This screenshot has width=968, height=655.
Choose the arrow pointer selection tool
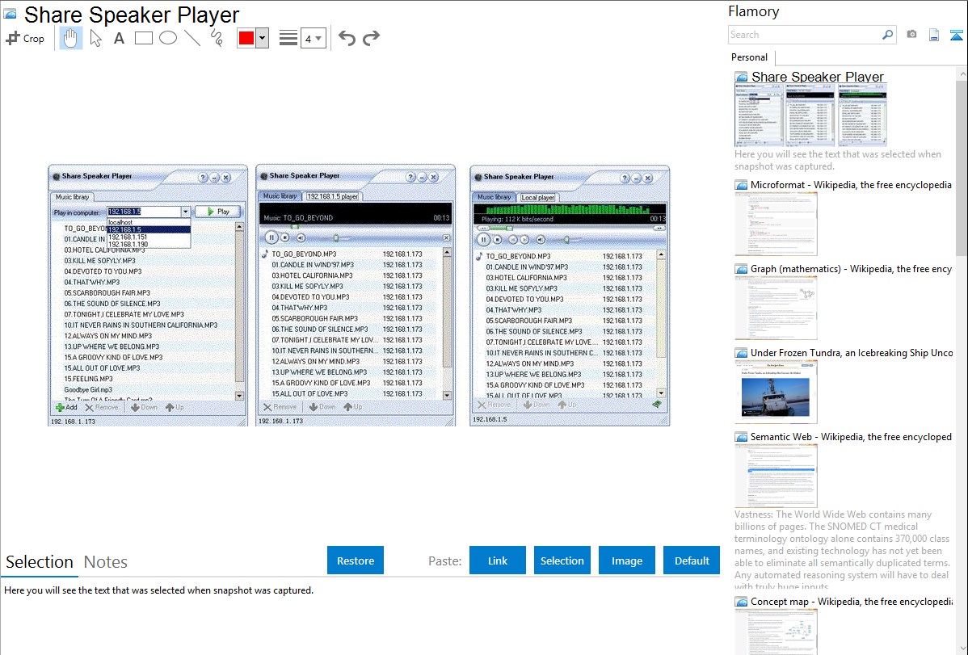tap(95, 38)
